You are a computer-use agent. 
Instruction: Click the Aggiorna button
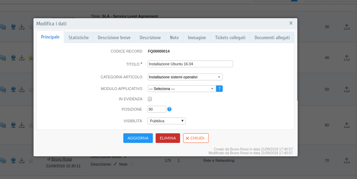tap(138, 138)
